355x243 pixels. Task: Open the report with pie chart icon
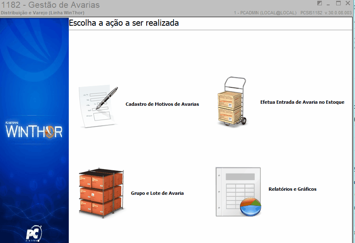(238, 192)
